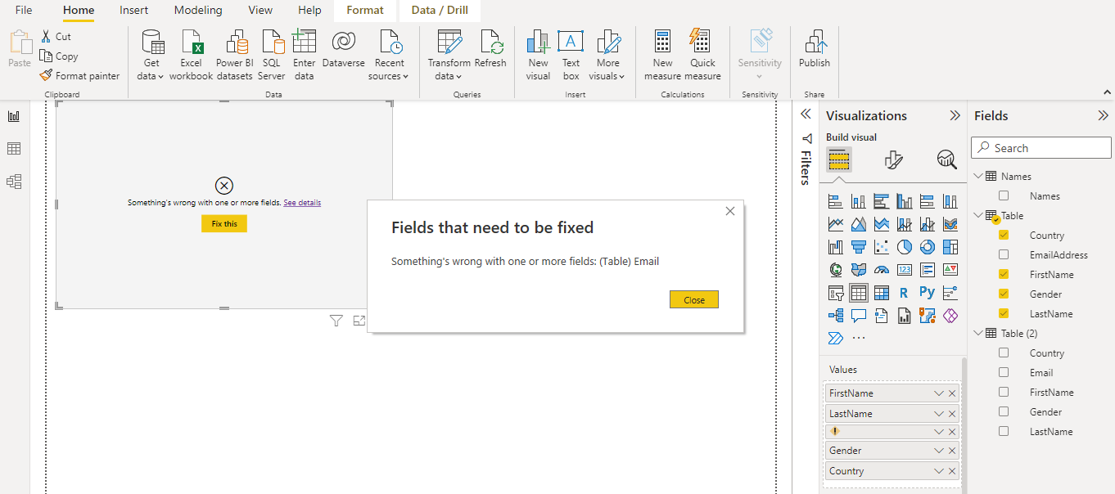Open Get more visuals ellipsis
1115x494 pixels.
[x=859, y=338]
